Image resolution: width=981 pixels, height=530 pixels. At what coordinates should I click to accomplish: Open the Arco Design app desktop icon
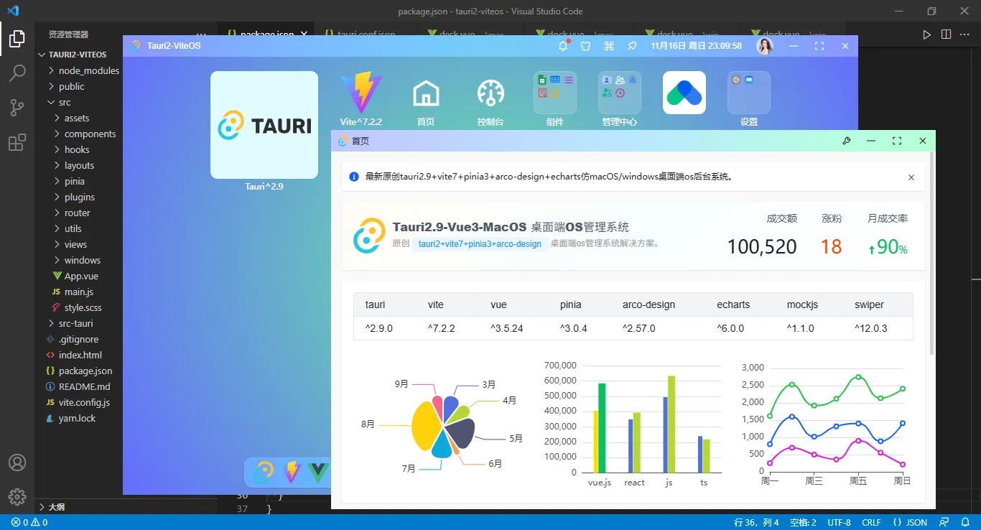tap(684, 93)
